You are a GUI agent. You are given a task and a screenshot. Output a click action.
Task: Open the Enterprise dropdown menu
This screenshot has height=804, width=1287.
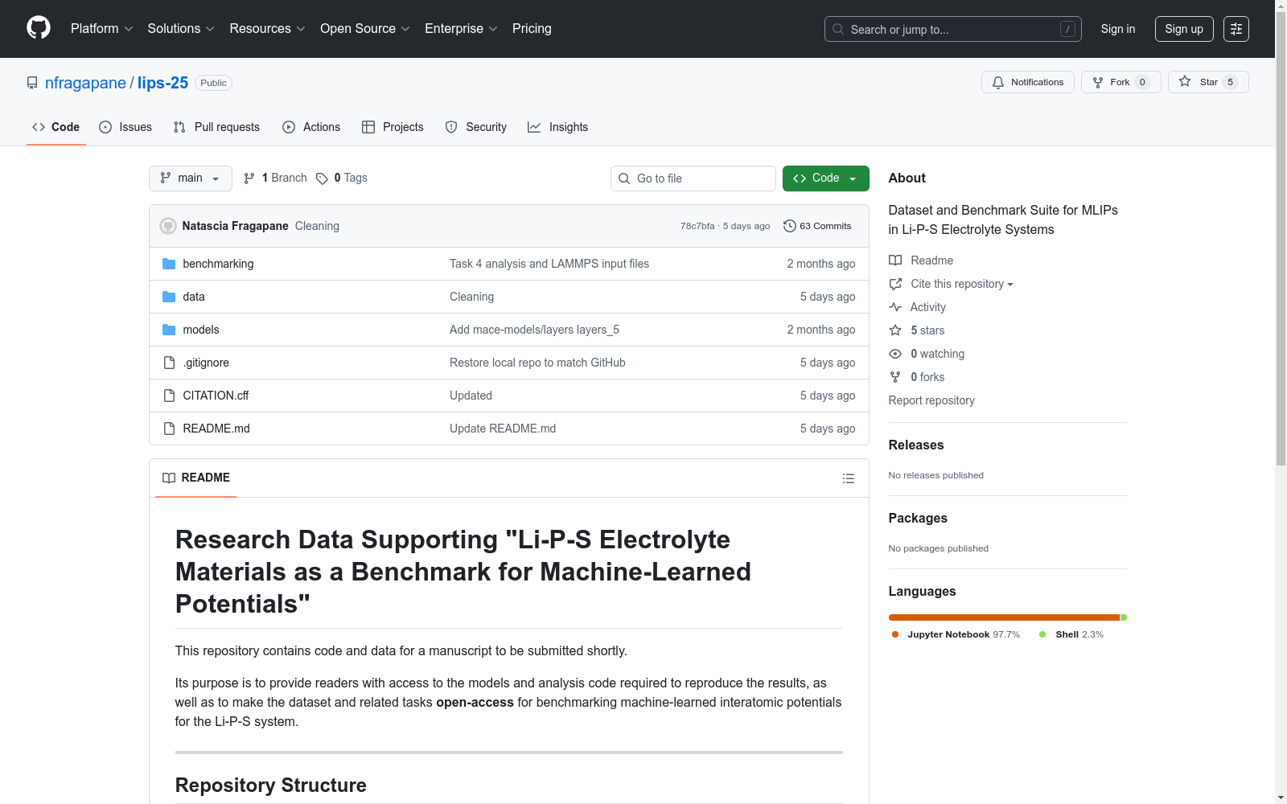(x=461, y=29)
